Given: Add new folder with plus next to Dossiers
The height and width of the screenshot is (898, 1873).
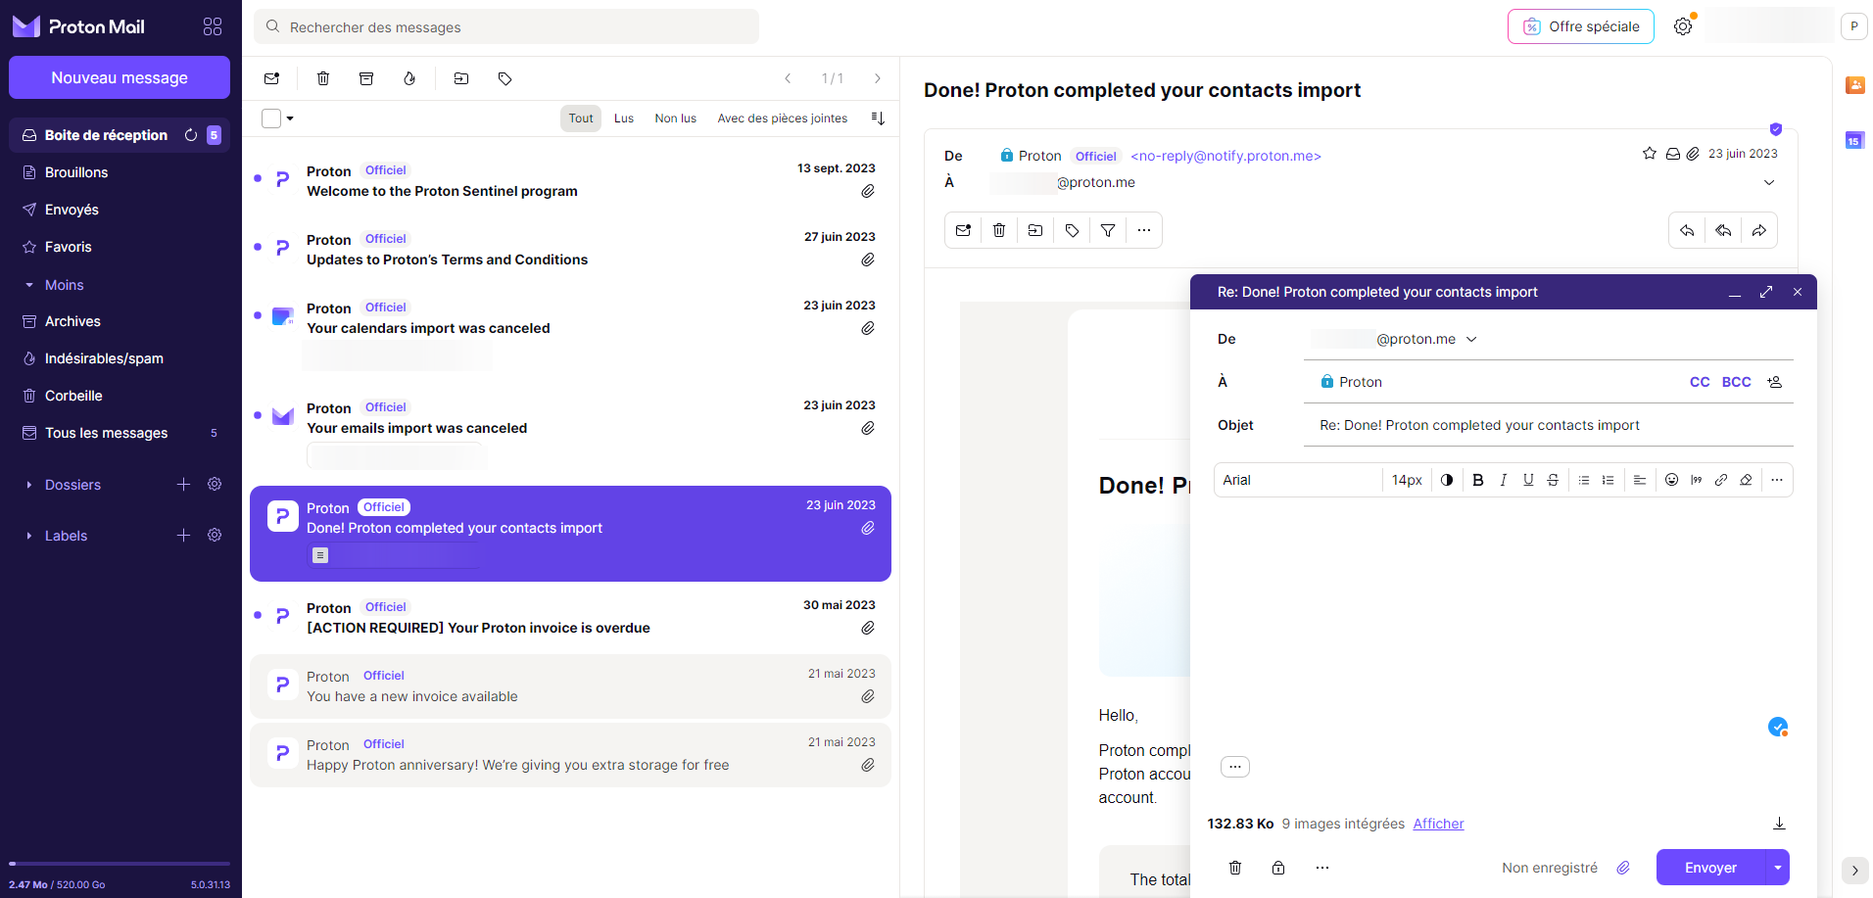Looking at the screenshot, I should coord(183,485).
